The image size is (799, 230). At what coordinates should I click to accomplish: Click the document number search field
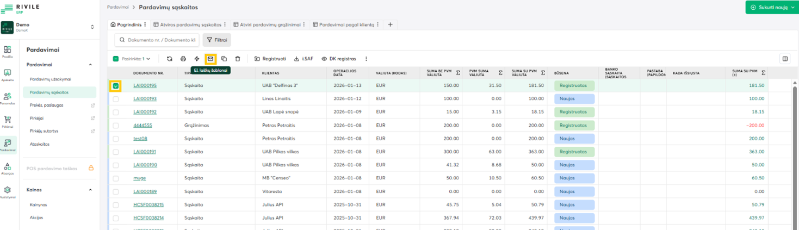point(158,40)
